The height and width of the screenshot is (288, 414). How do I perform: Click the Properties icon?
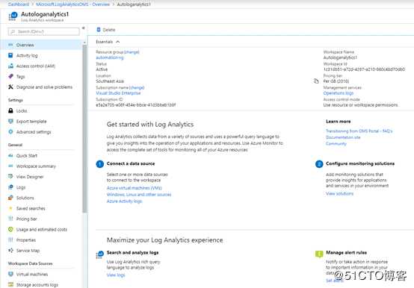(10, 240)
